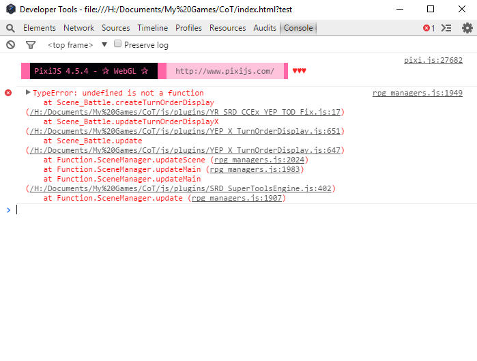Open the console filter funnel icon
477x361 pixels.
31,45
